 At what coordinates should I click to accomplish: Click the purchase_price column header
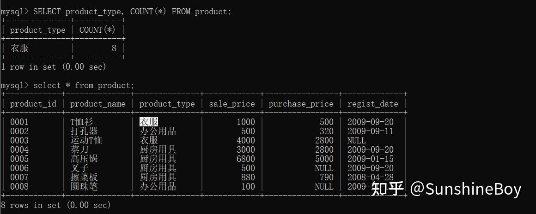(x=301, y=104)
